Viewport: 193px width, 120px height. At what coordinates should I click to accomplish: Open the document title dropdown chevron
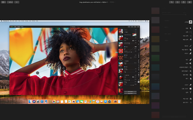coord(115,2)
